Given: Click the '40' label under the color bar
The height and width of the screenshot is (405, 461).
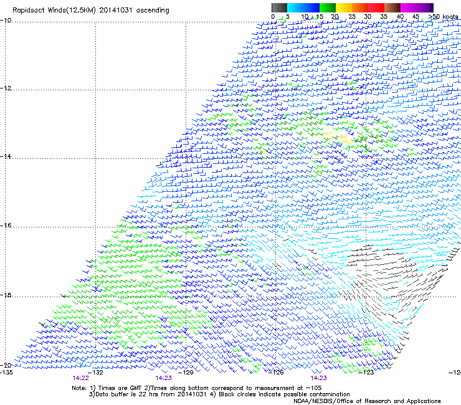Looking at the screenshot, I should 400,17.
